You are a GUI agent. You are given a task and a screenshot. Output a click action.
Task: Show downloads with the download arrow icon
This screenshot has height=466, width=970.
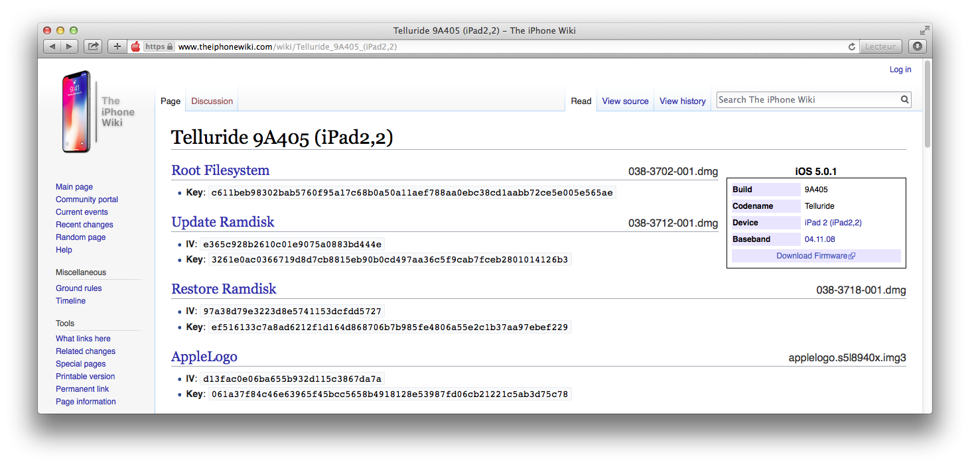[x=917, y=46]
